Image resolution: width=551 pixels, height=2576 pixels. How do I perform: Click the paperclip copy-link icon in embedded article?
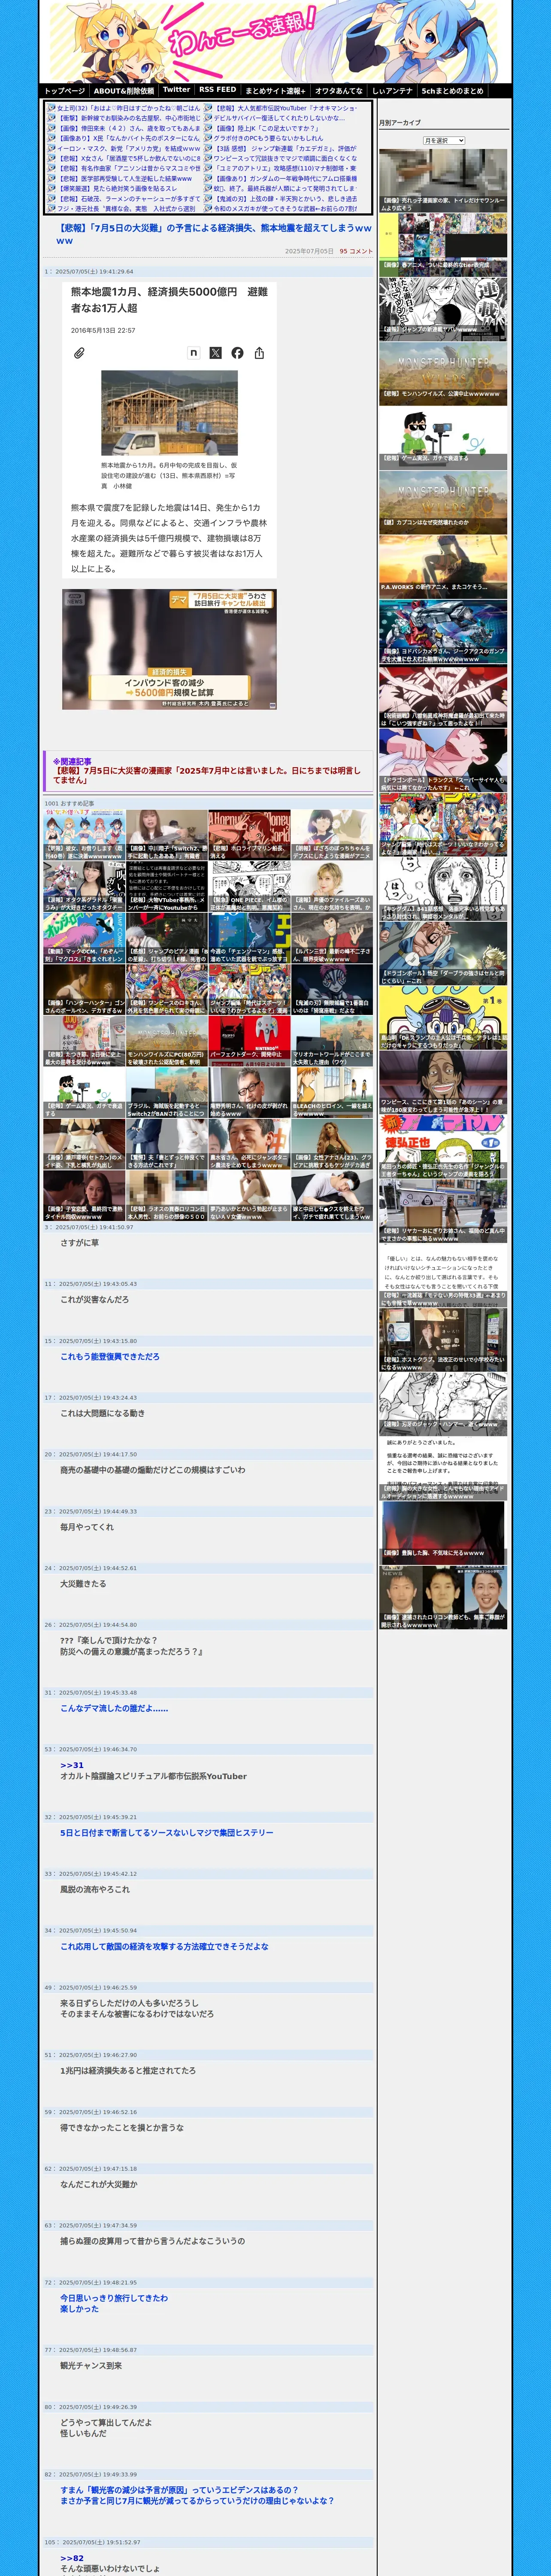79,353
